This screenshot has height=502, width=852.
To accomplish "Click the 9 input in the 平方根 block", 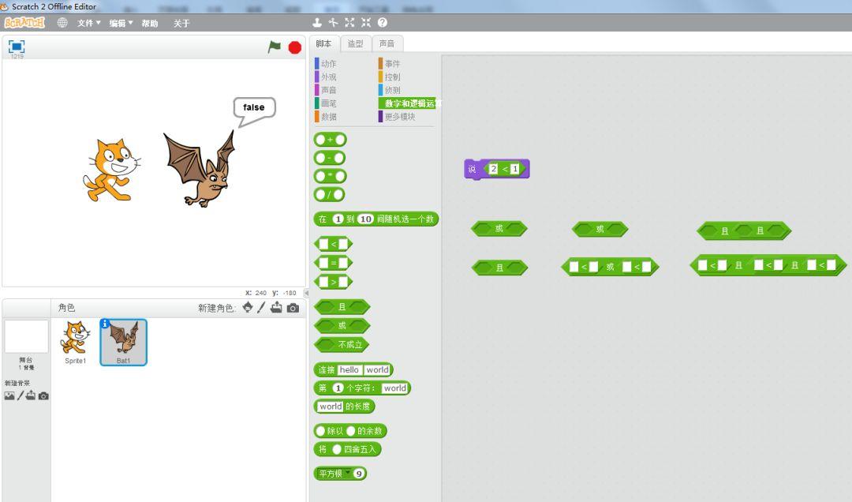I will [359, 474].
